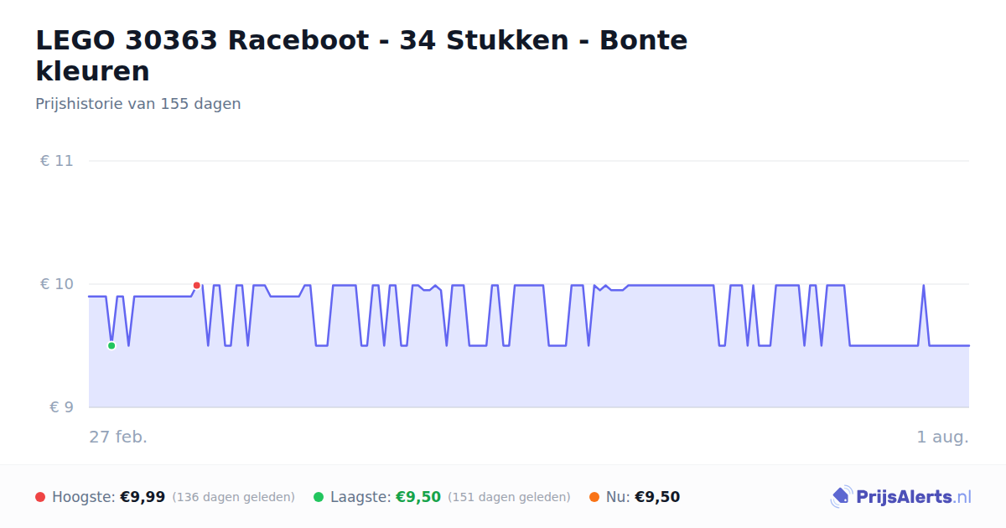Click the 136 dagen geleden text
Image resolution: width=1006 pixels, height=528 pixels.
pyautogui.click(x=234, y=497)
